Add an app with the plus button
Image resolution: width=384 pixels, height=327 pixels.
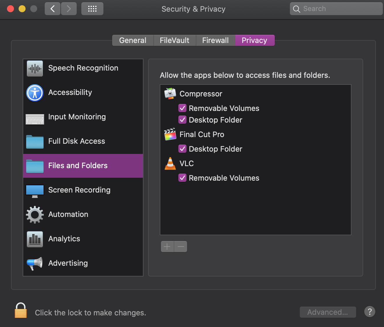[167, 247]
